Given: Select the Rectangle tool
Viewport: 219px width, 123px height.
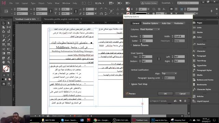Looking at the screenshot, I should [9, 45].
